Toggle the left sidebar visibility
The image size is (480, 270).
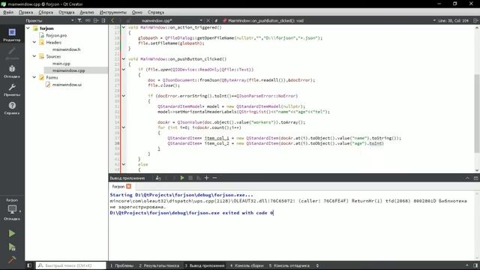(29, 265)
